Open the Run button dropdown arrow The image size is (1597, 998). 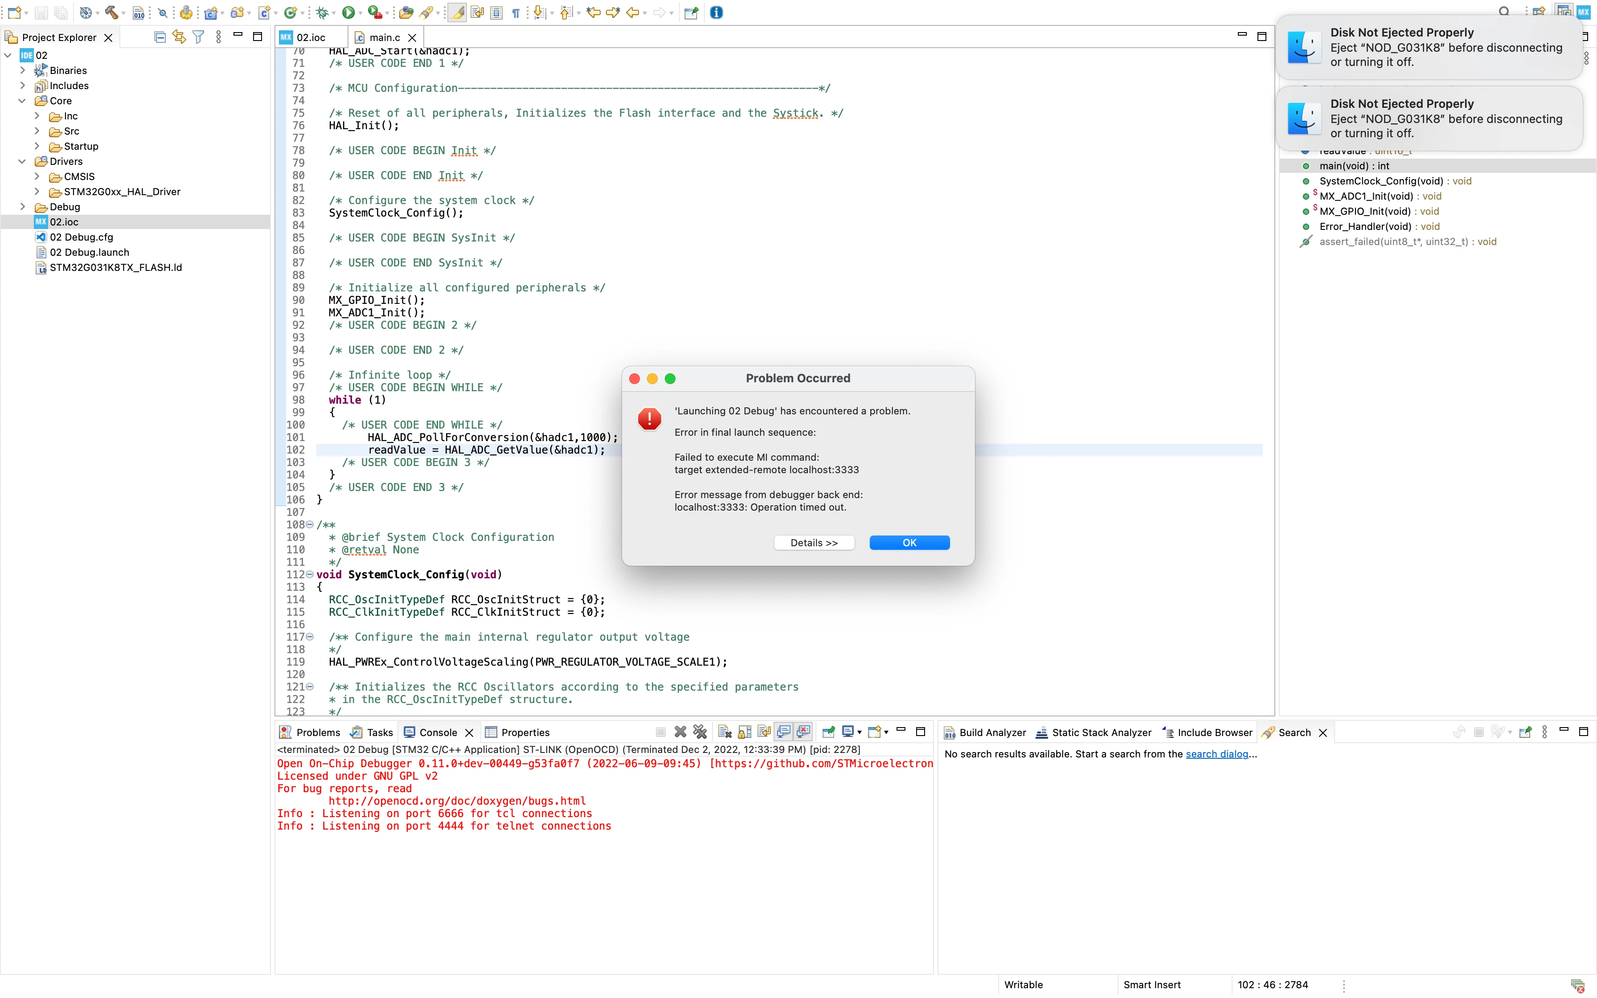tap(361, 12)
